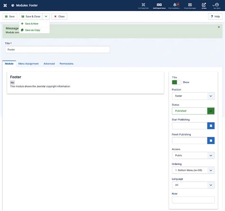Open Start Publishing calendar picker
The height and width of the screenshot is (211, 225).
(x=211, y=125)
